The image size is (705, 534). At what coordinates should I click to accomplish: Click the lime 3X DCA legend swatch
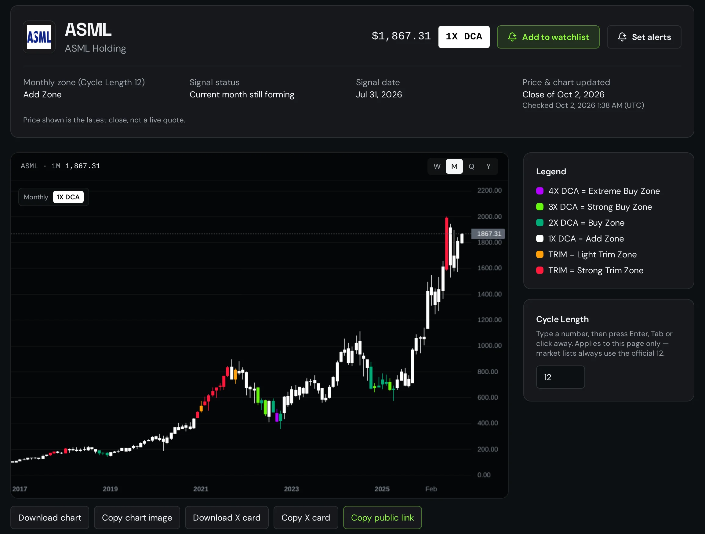540,207
